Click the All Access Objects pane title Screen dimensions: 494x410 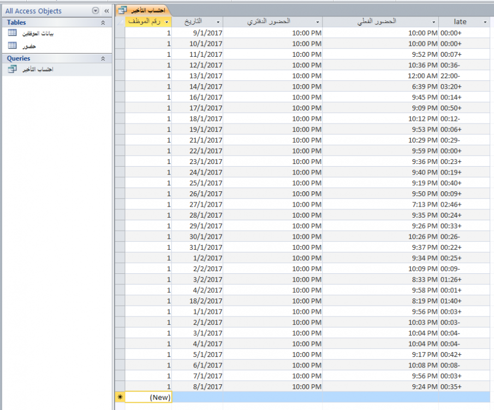pos(33,11)
